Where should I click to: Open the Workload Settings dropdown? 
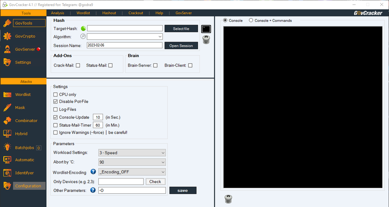[x=132, y=153]
